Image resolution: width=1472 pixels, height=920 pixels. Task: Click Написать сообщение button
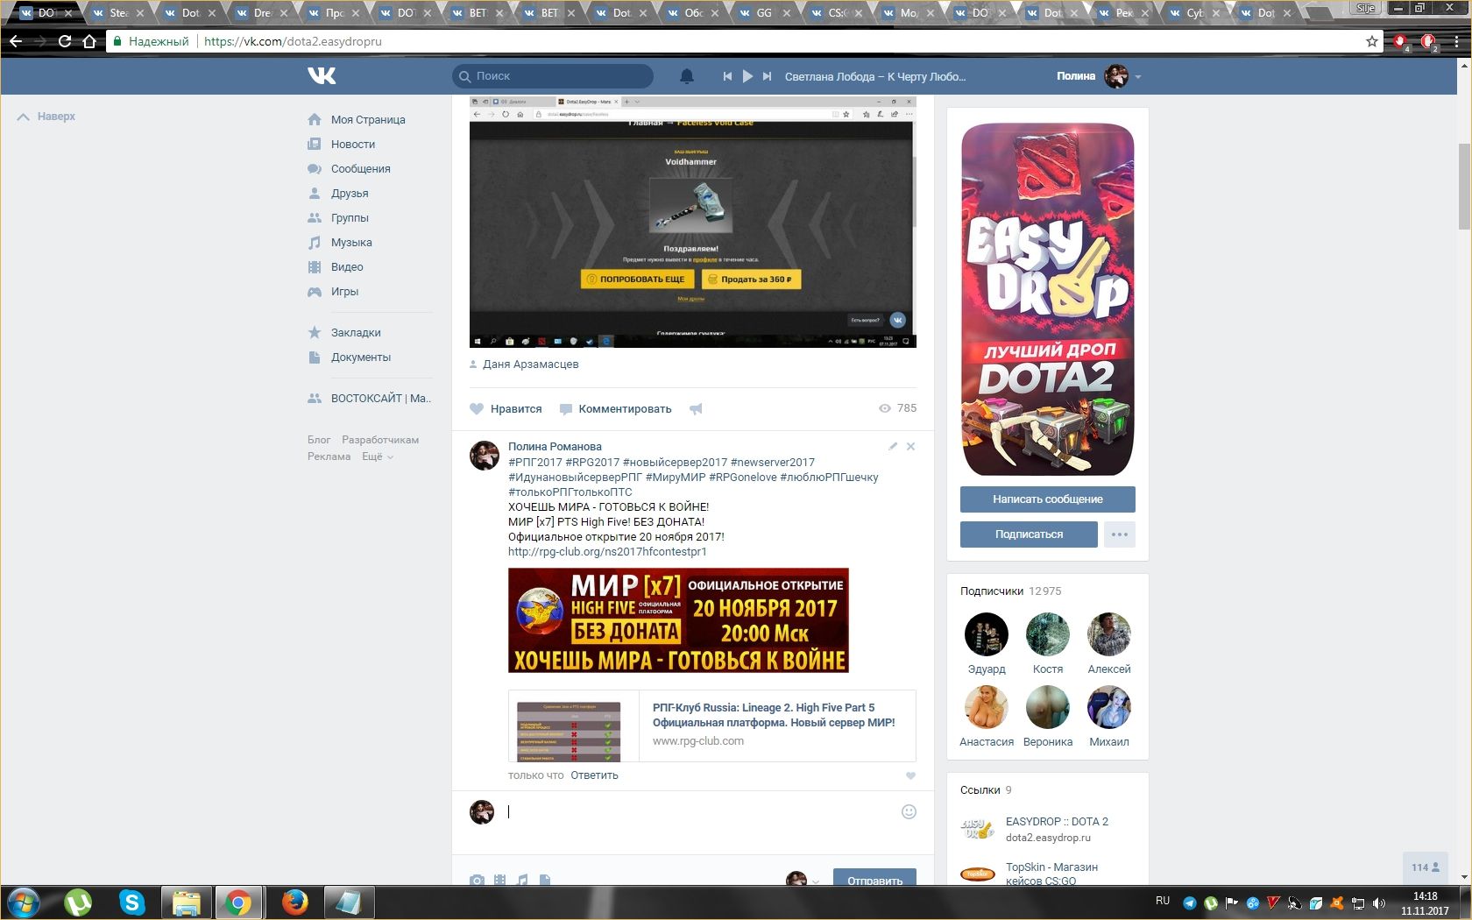(1048, 499)
